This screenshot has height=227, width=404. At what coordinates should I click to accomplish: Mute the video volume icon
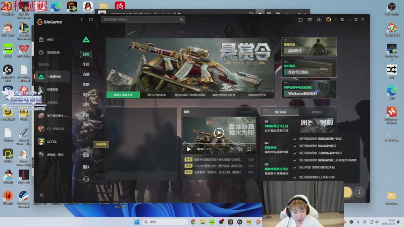pyautogui.click(x=239, y=149)
